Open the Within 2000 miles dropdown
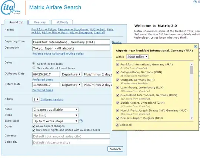 pyautogui.click(x=137, y=57)
